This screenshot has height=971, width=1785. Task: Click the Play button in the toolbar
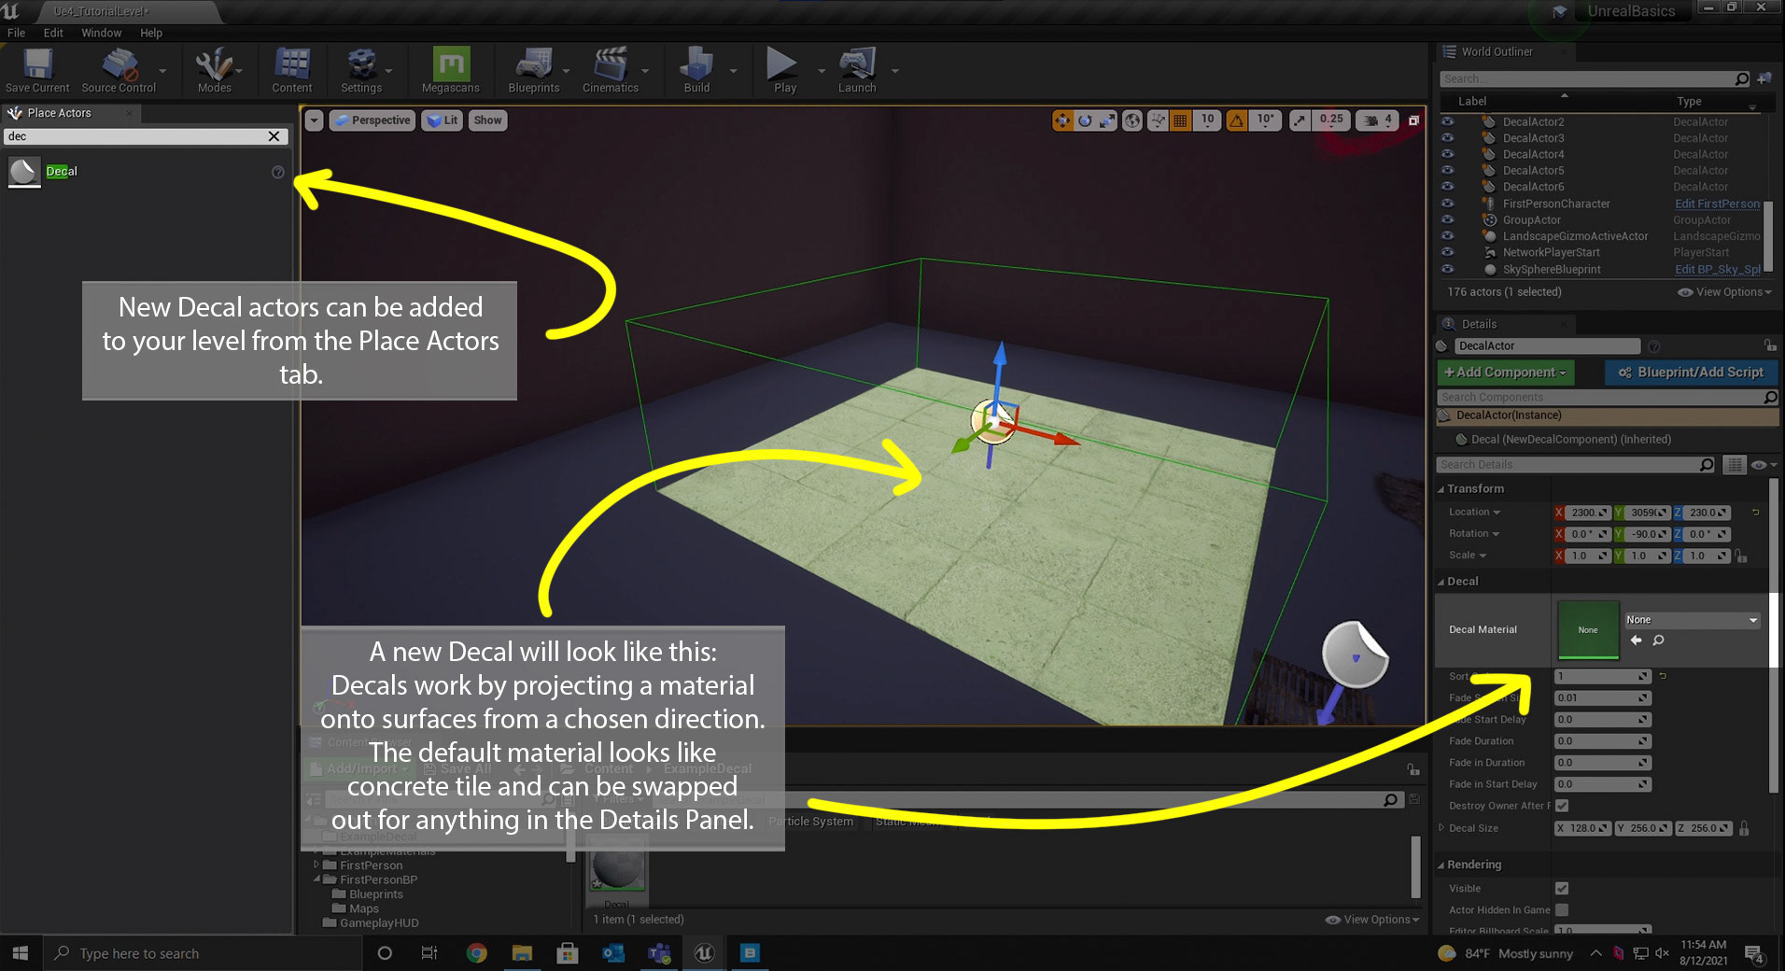coord(784,70)
